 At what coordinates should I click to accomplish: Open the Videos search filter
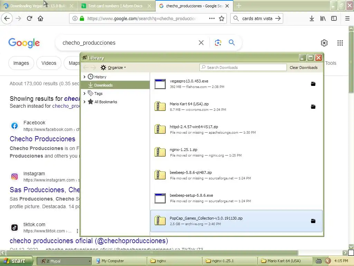[x=49, y=63]
